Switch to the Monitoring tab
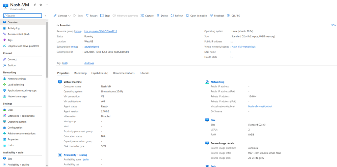The width and height of the screenshot is (337, 167). click(x=80, y=73)
